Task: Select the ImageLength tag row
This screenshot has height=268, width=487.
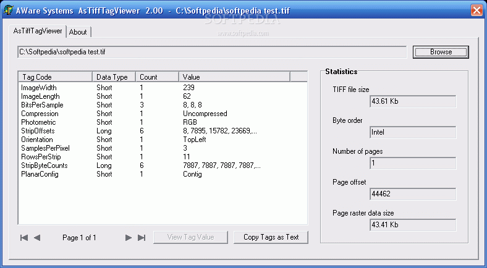Action: [163, 96]
